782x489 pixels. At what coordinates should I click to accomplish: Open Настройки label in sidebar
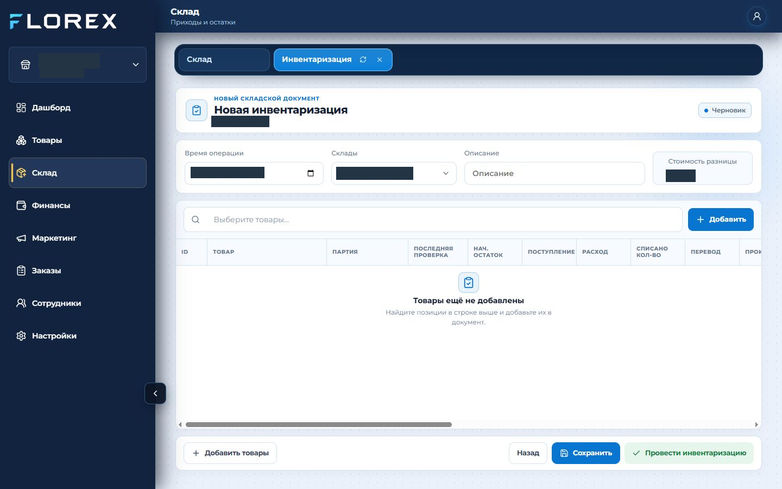(54, 336)
